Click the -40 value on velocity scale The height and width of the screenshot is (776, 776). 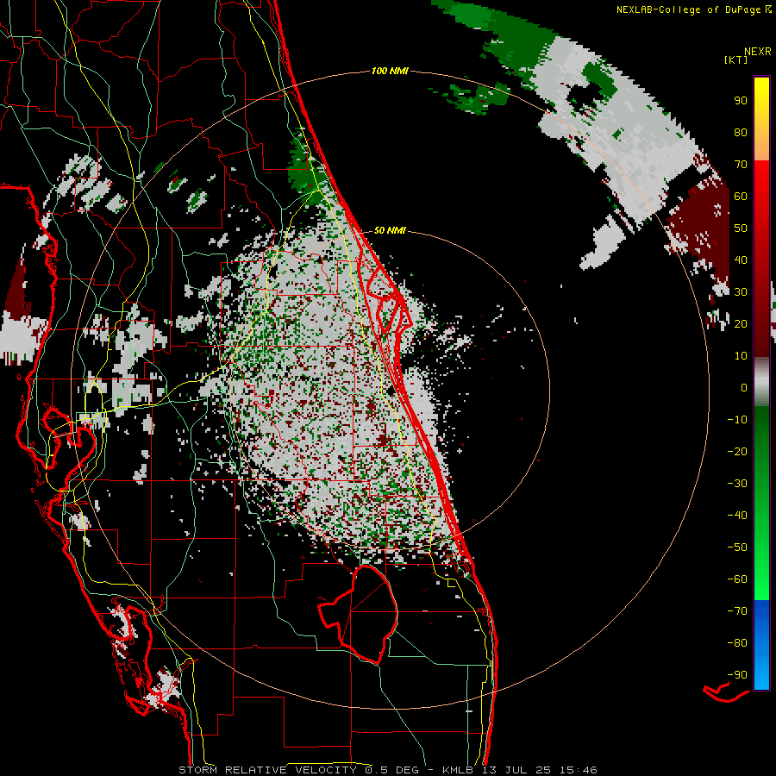737,516
